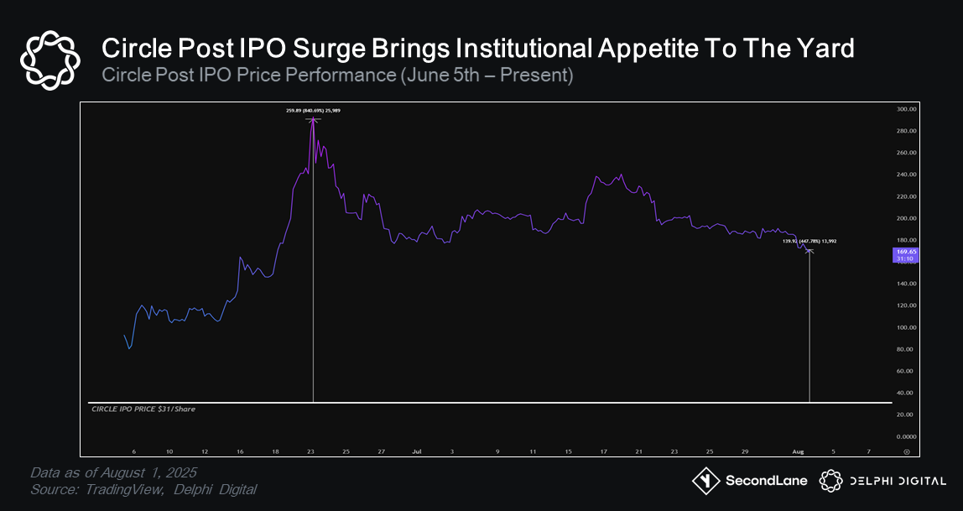Click the 300.00 price axis label
Screen dimensions: 963x511
[x=904, y=109]
